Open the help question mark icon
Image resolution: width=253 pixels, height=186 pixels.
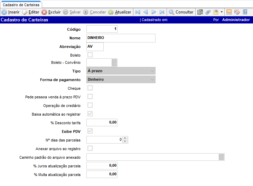[x=245, y=12]
